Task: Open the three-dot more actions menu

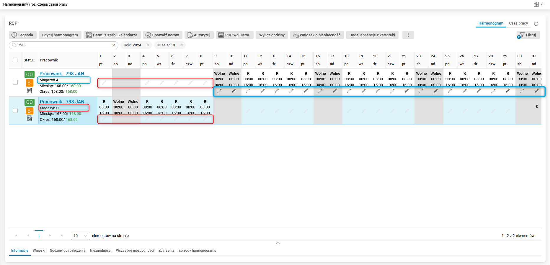Action: click(x=408, y=35)
